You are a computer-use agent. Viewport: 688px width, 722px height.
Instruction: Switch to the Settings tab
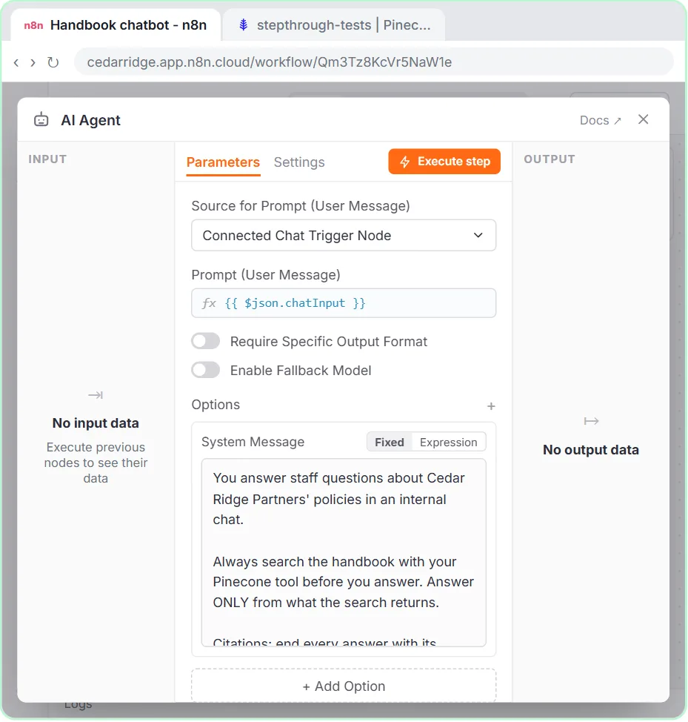(x=299, y=162)
